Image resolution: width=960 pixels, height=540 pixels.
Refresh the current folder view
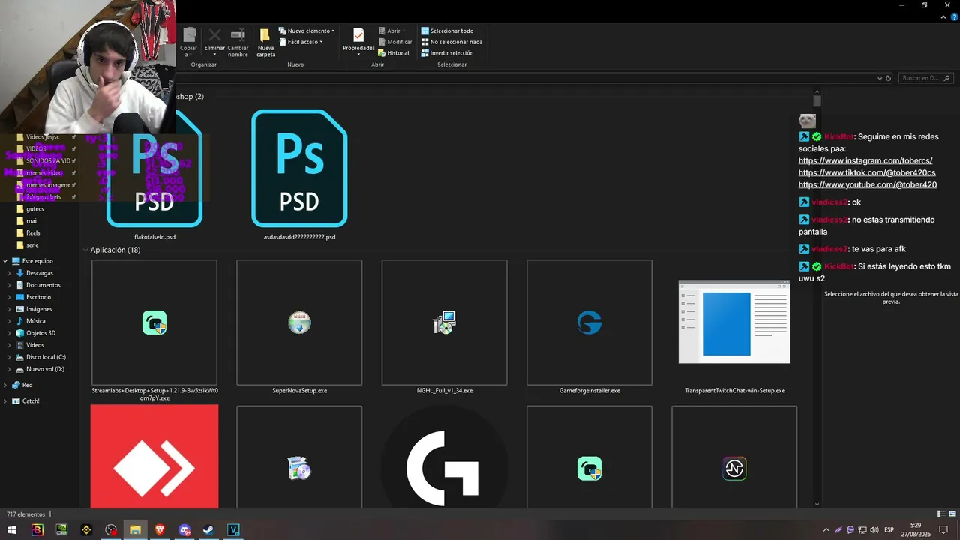coord(889,78)
